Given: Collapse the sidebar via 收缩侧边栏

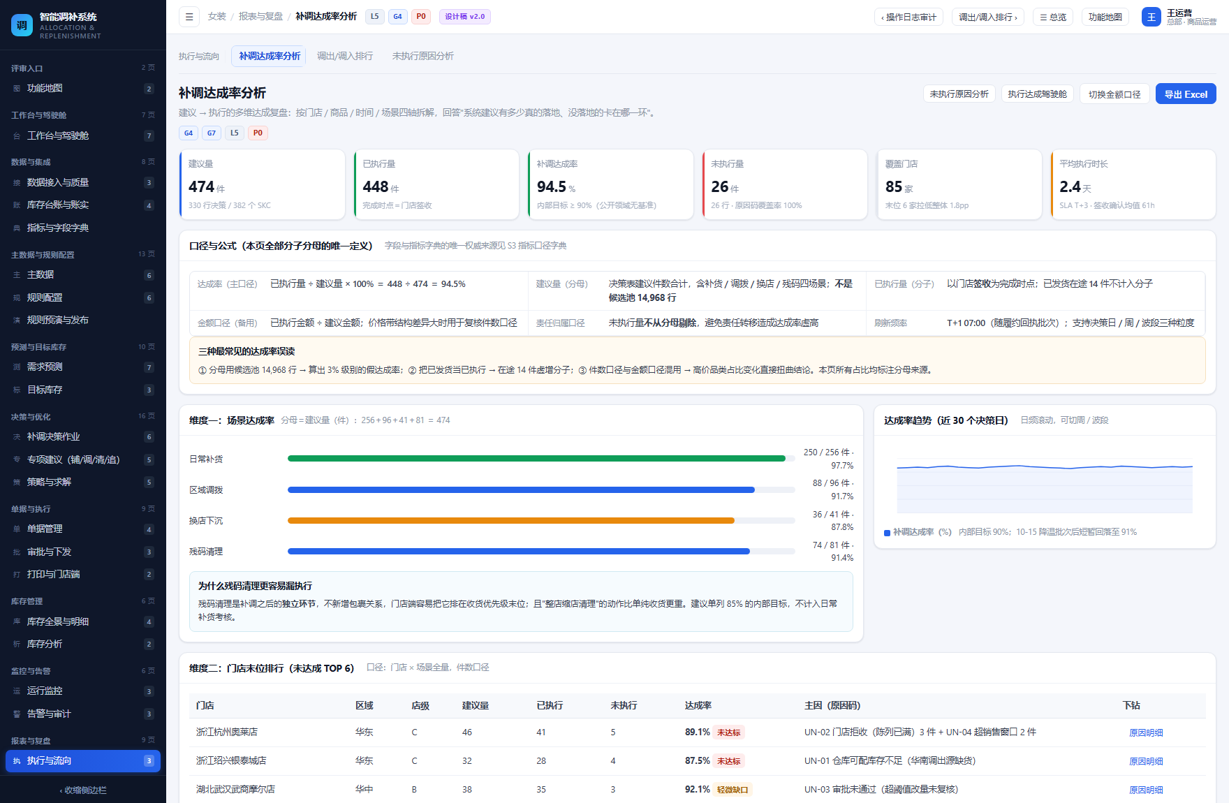Looking at the screenshot, I should pyautogui.click(x=83, y=790).
